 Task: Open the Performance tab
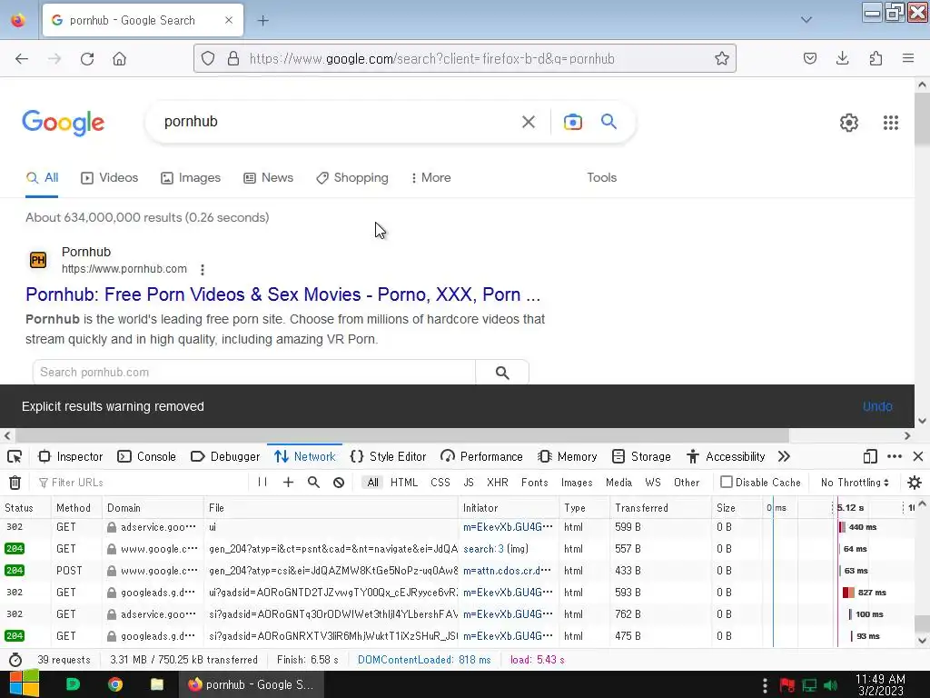pos(481,456)
